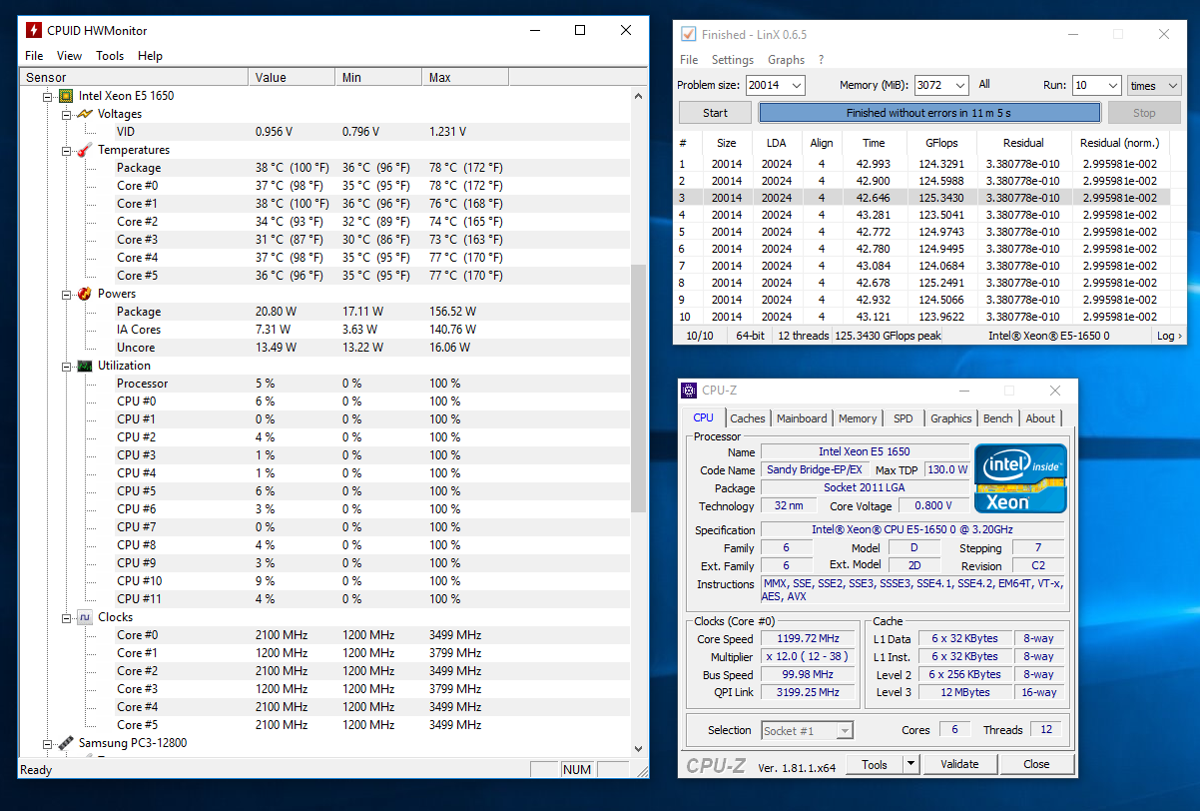Viewport: 1200px width, 811px height.
Task: Open HWMonitor View menu
Action: (x=69, y=56)
